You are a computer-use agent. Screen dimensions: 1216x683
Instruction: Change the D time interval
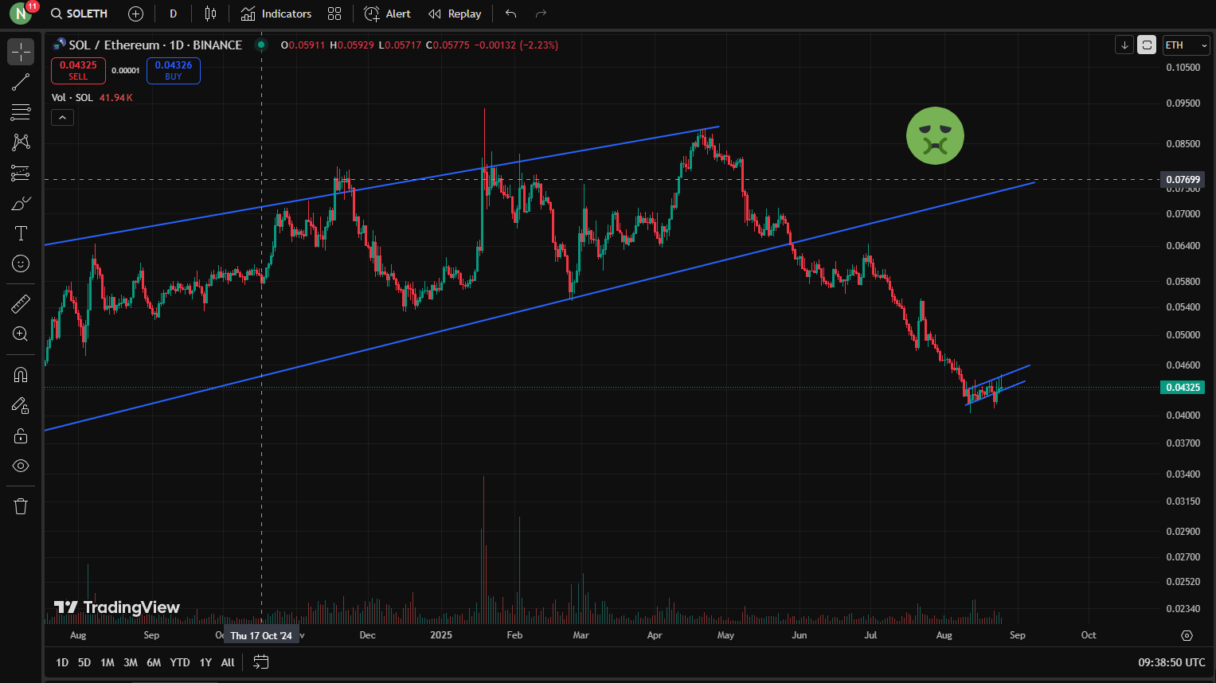173,14
